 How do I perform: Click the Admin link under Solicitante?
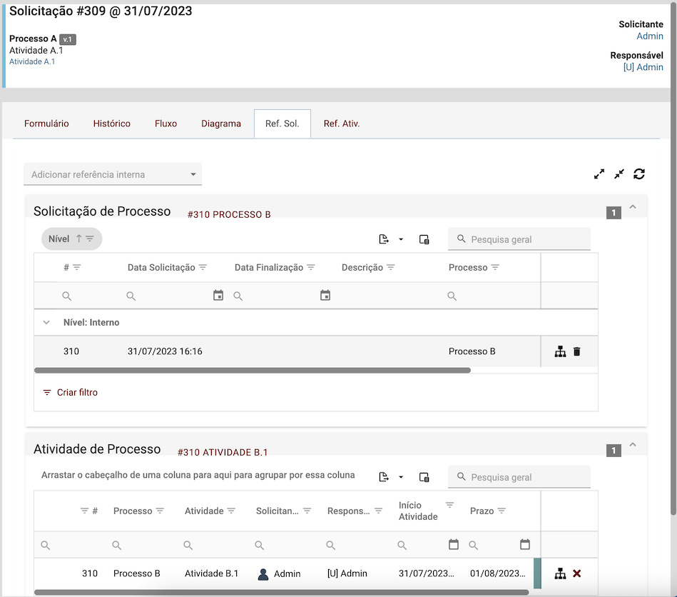point(650,36)
